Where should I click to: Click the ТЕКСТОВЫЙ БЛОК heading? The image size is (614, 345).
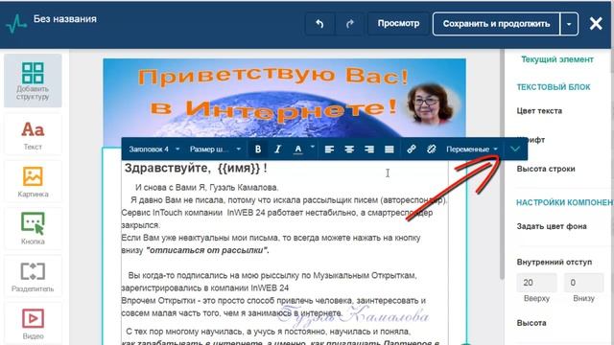pos(554,87)
